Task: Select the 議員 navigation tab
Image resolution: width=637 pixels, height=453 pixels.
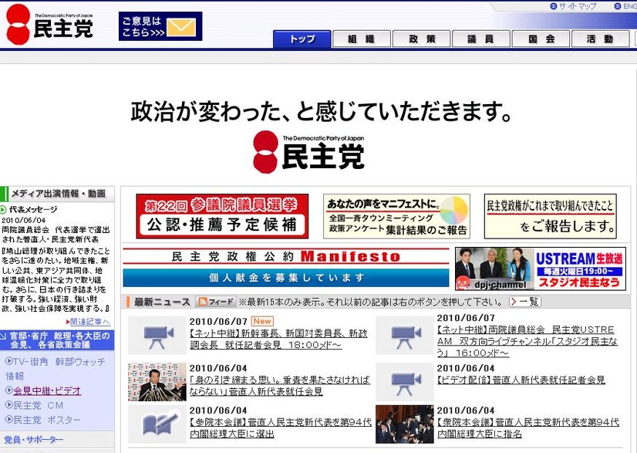Action: click(481, 39)
